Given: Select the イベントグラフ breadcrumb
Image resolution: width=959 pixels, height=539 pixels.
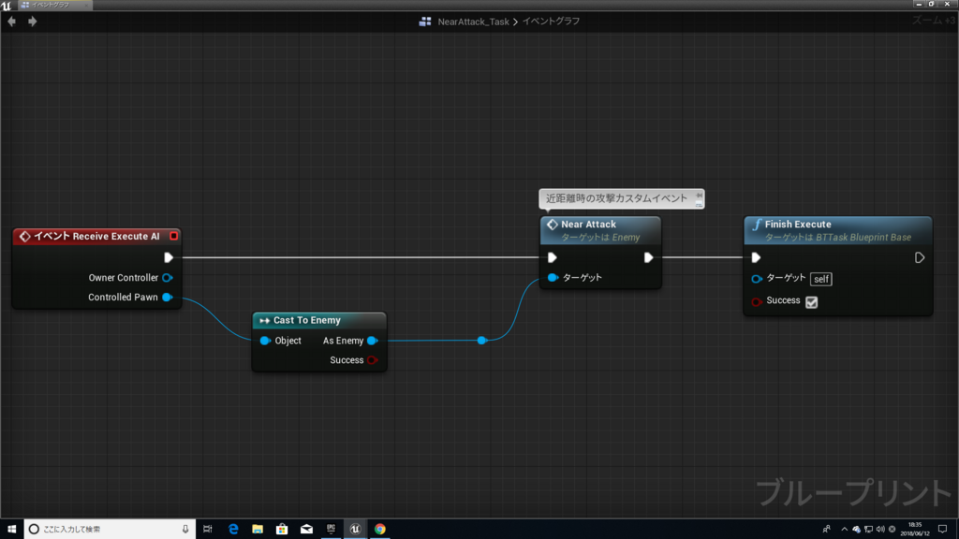Looking at the screenshot, I should (551, 22).
